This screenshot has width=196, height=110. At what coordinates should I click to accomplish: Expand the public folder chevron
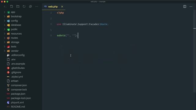coord(5,29)
